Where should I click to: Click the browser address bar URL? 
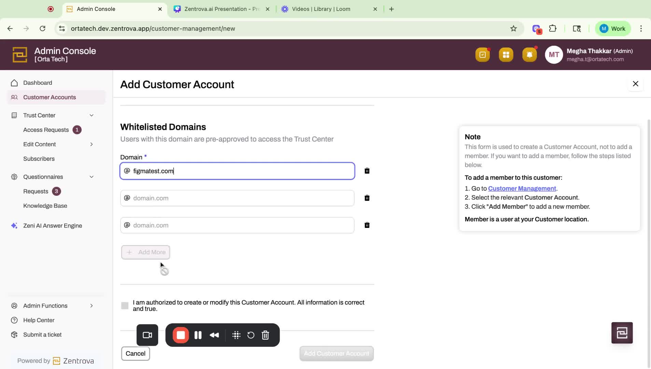pos(153,29)
